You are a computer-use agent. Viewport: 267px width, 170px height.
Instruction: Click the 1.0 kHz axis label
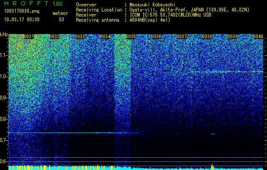pyautogui.click(x=4, y=76)
